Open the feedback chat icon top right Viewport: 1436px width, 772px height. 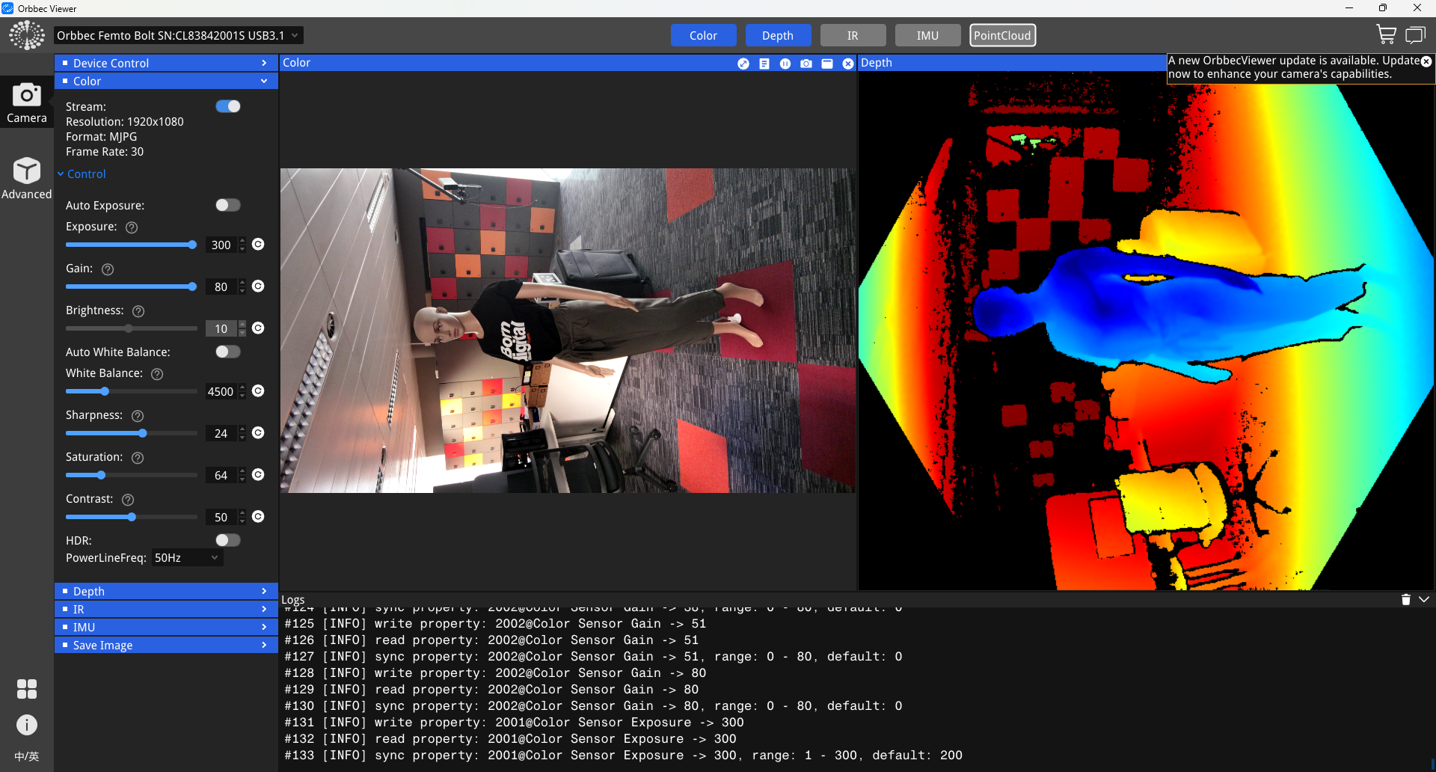1416,34
